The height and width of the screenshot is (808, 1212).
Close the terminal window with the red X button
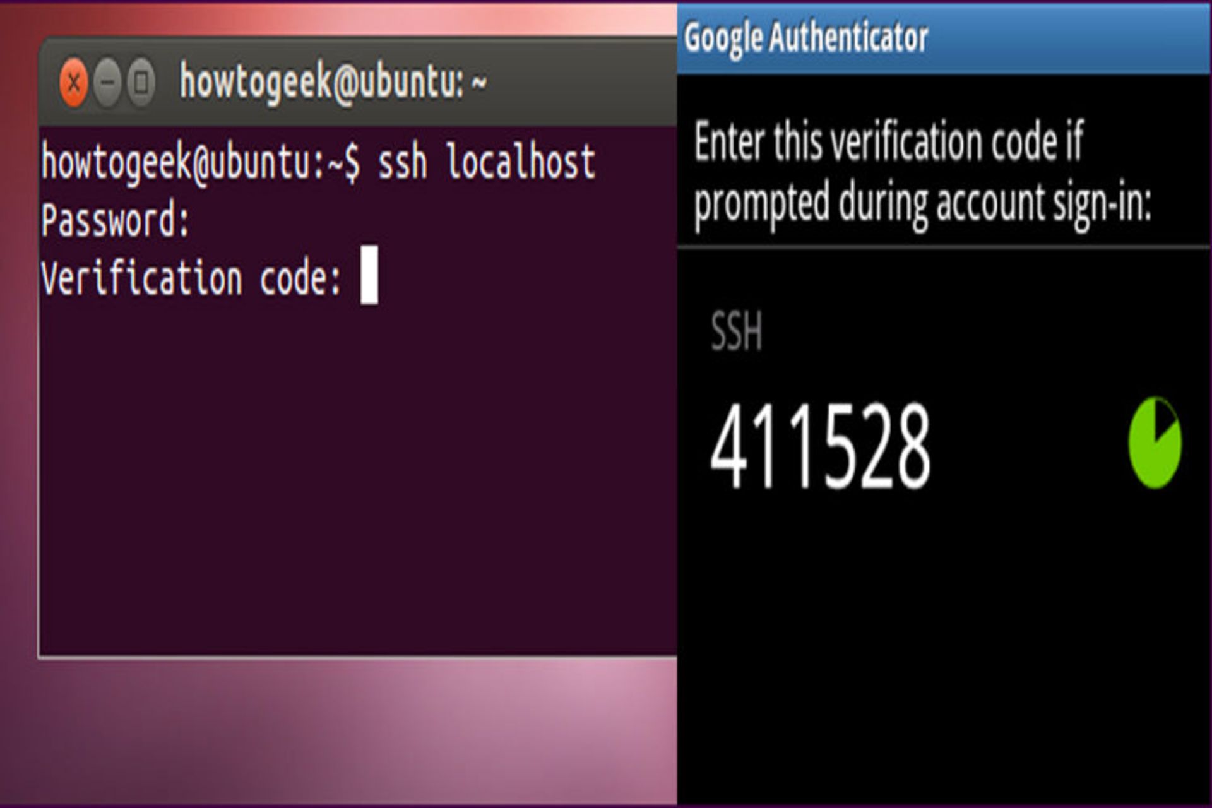point(74,83)
